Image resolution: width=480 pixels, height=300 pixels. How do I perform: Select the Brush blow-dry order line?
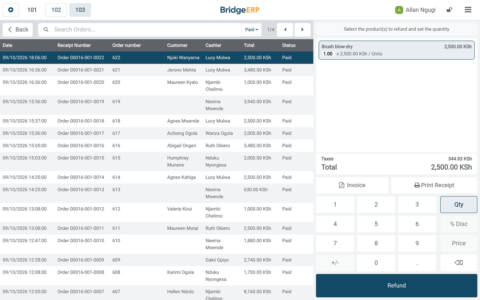(x=397, y=50)
